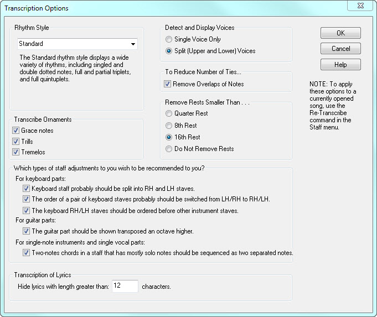Image resolution: width=377 pixels, height=317 pixels.
Task: Open Help for transcription options
Action: pyautogui.click(x=340, y=65)
